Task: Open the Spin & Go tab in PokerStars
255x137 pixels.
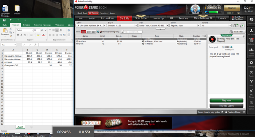Action: (x=141, y=18)
